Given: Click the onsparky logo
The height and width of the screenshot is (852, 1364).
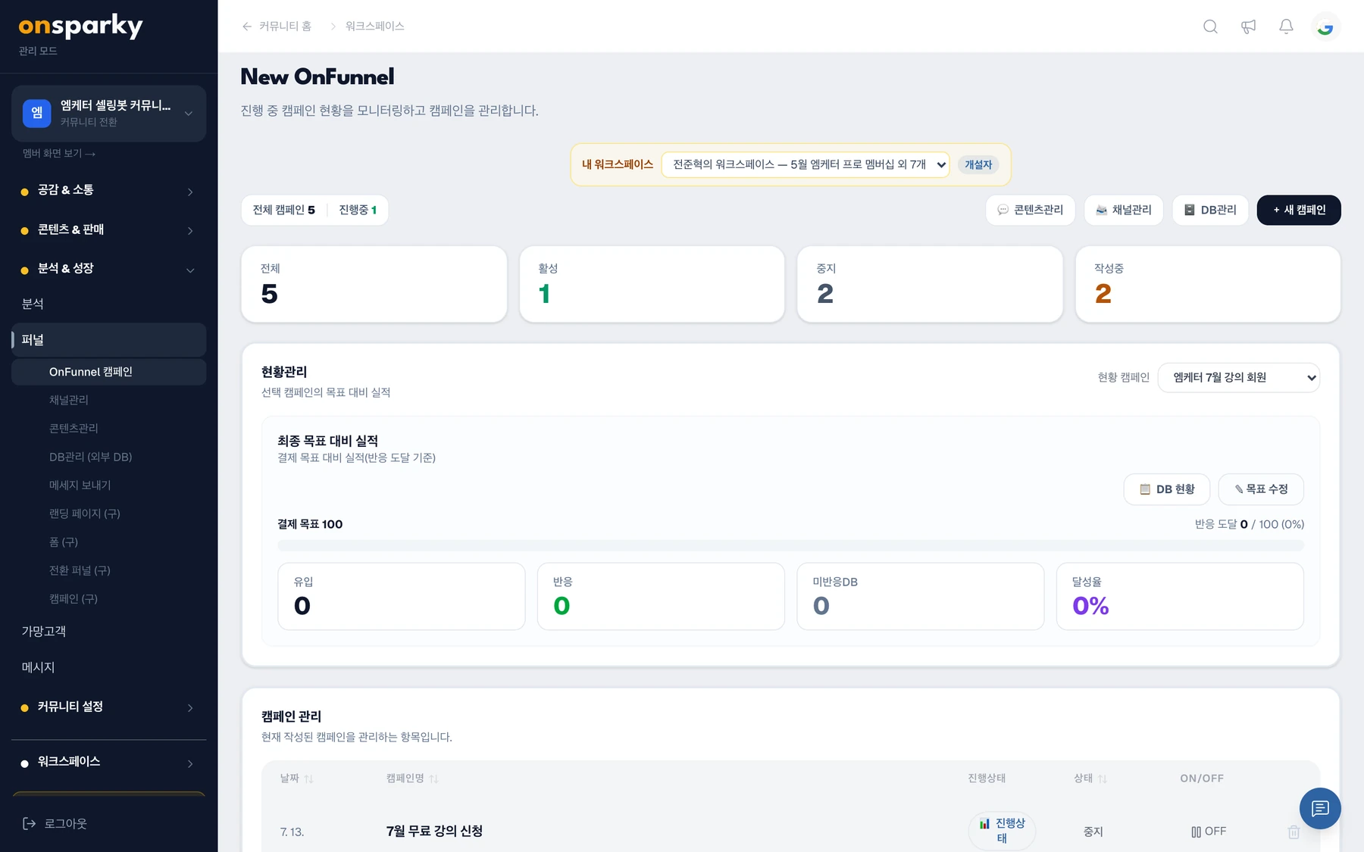Looking at the screenshot, I should coord(80,27).
